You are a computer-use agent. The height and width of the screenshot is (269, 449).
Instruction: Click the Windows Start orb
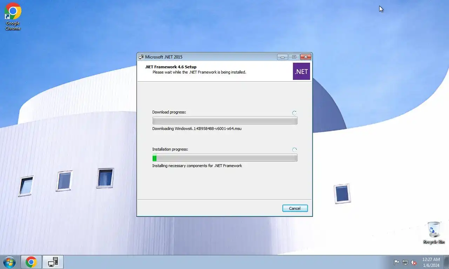[x=9, y=262]
